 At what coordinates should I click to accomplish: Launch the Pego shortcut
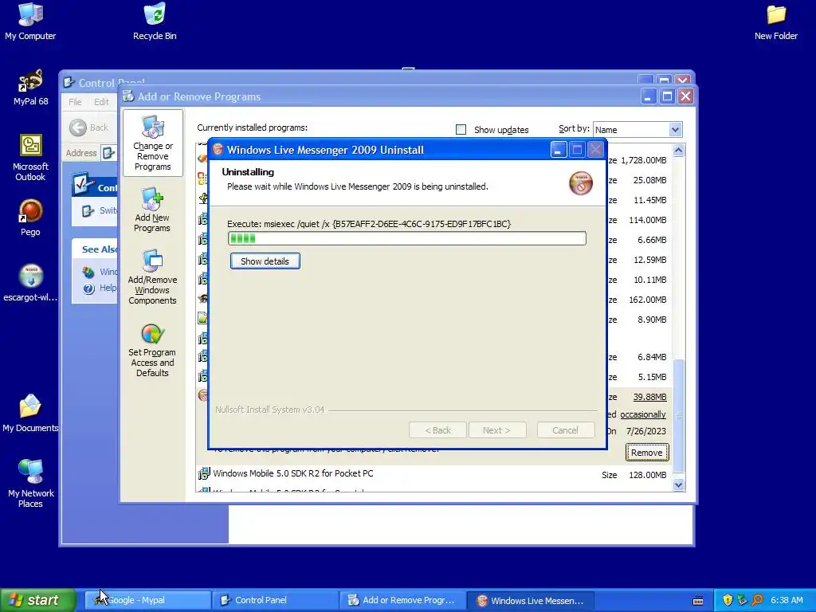pos(30,218)
